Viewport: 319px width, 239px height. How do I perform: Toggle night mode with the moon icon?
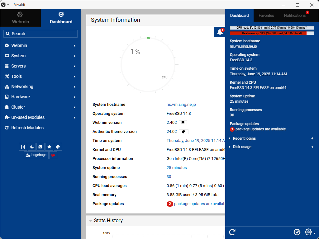click(32, 147)
